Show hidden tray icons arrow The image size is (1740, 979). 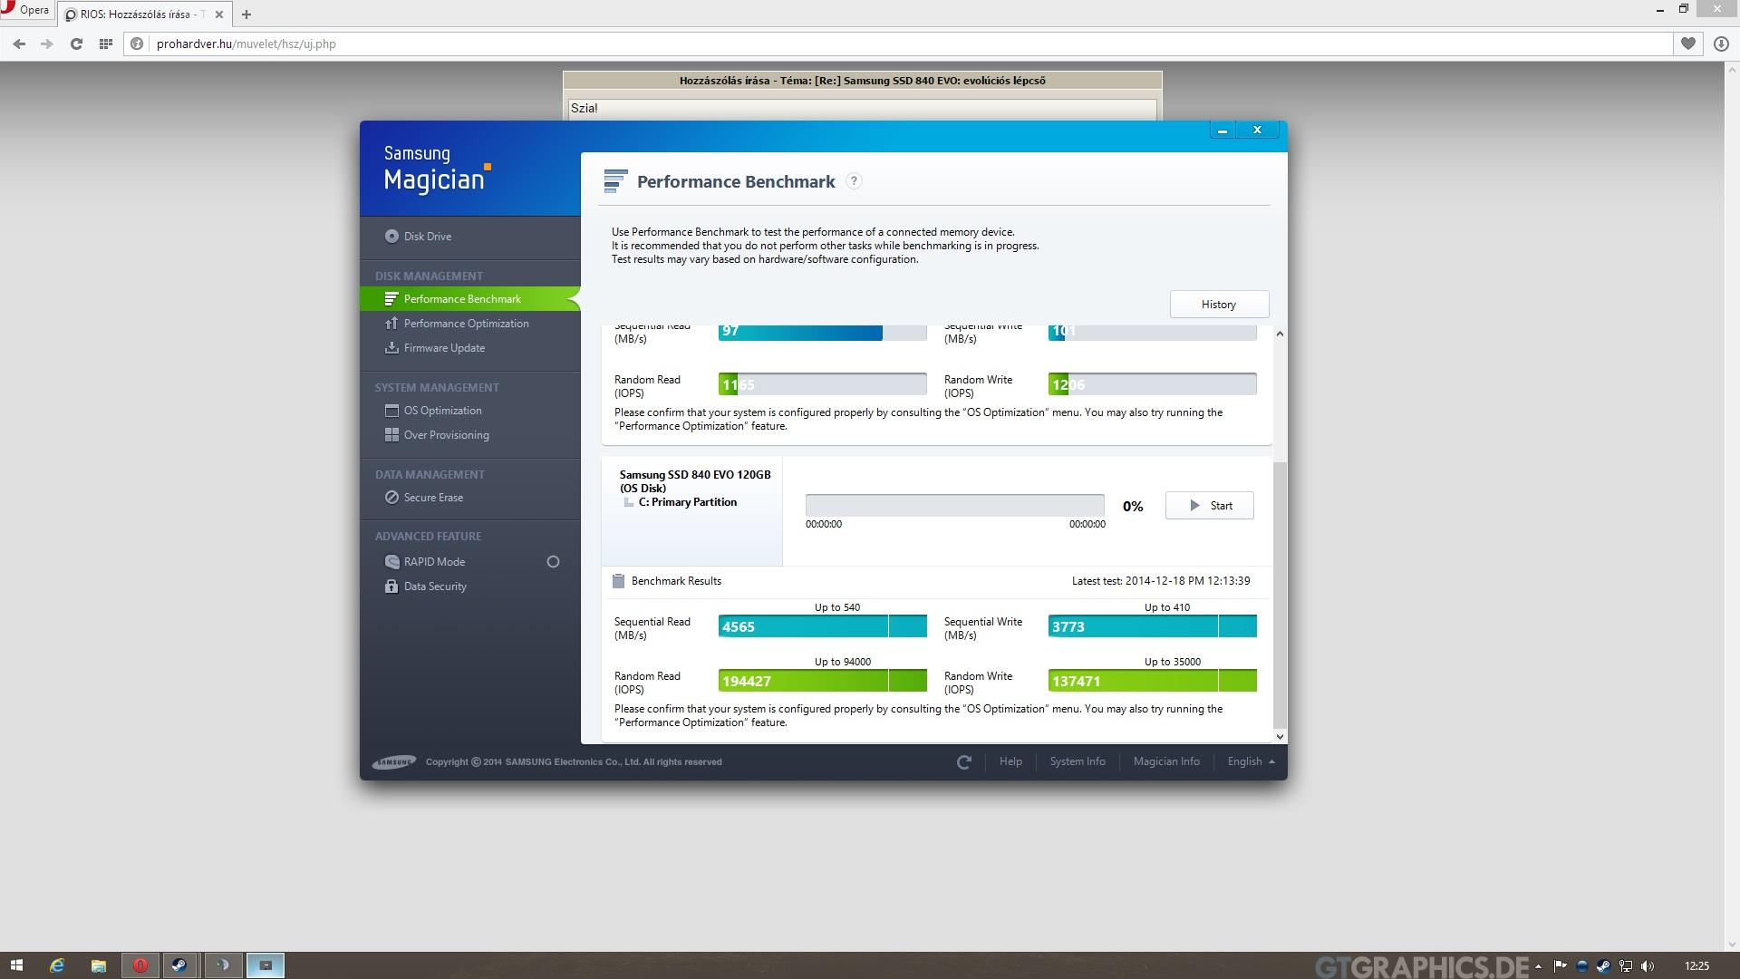[x=1538, y=966]
